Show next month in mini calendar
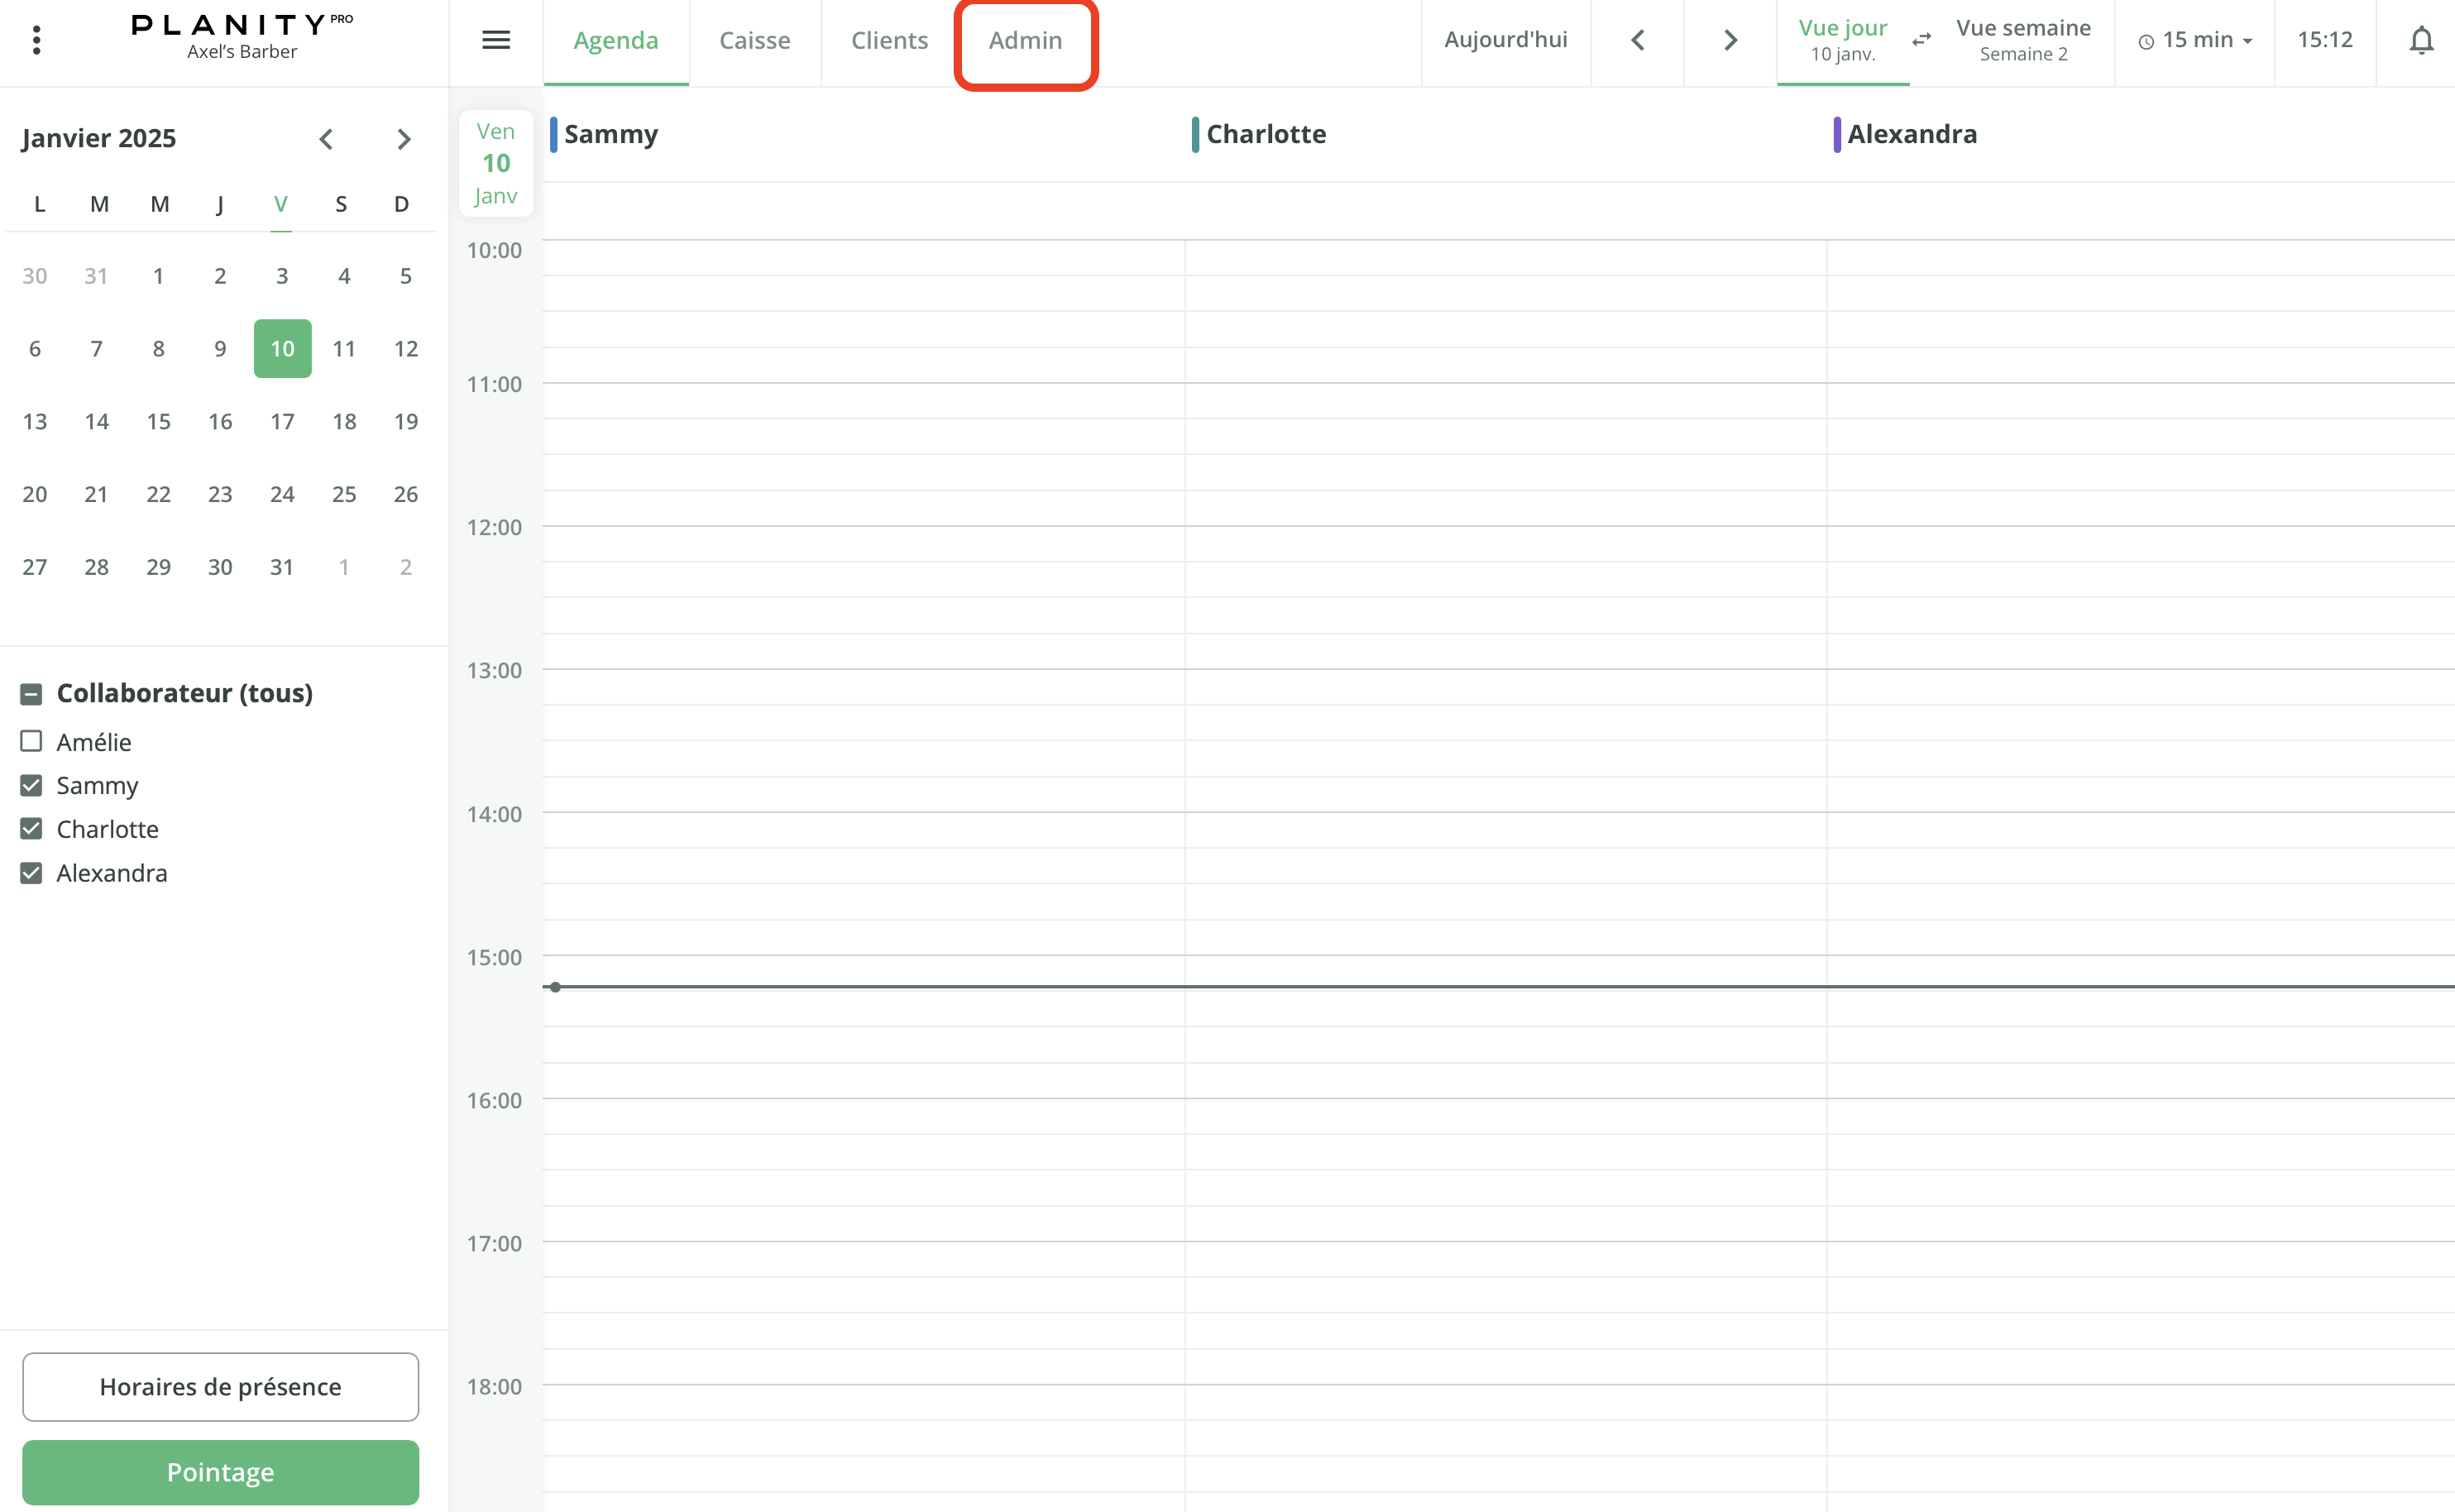Screen dimensions: 2455x1512 pos(404,139)
